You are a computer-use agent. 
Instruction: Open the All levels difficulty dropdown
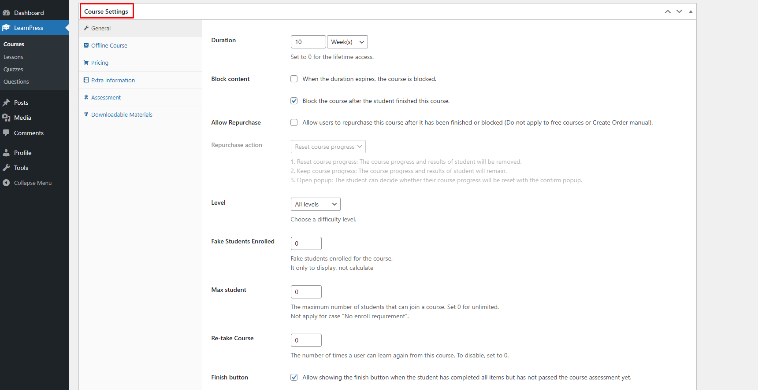pos(316,204)
